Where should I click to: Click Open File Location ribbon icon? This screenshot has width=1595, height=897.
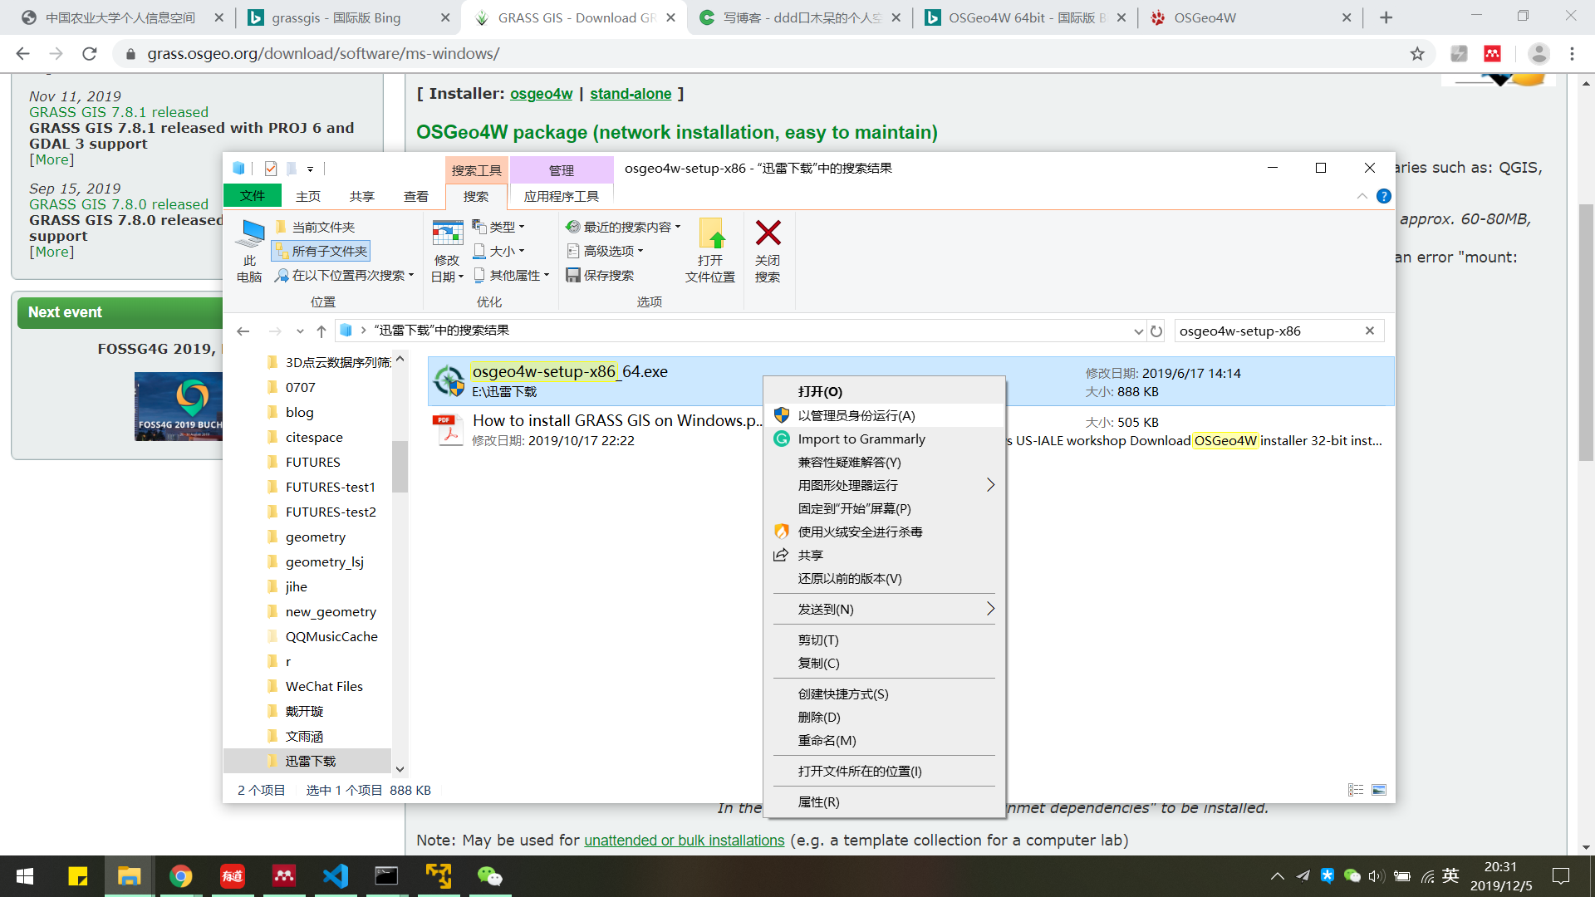coord(710,233)
